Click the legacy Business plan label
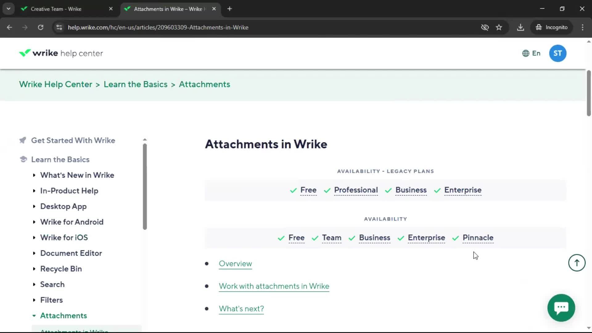The image size is (592, 333). [411, 190]
